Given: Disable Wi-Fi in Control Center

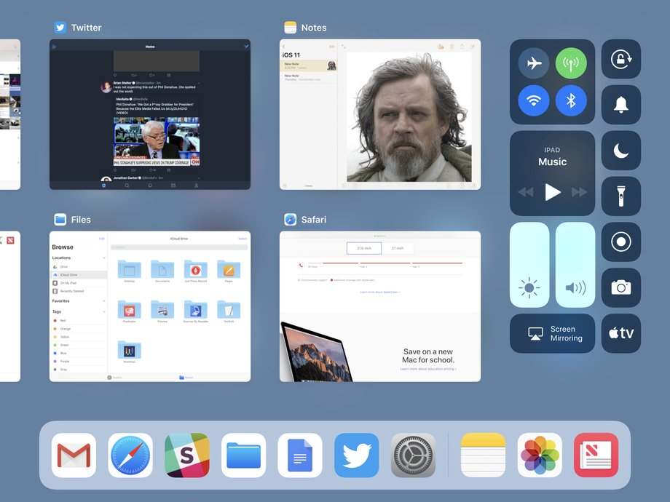Looking at the screenshot, I should click(534, 100).
